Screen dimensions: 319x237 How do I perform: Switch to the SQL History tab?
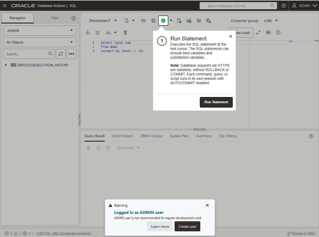228,136
